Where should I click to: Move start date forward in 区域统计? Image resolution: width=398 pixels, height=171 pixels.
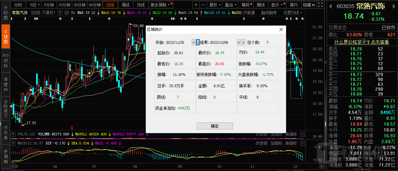click(x=198, y=42)
